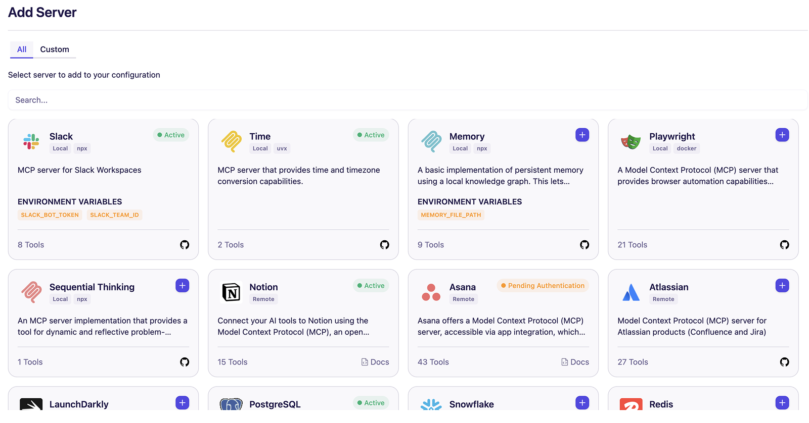Click the PostgreSQL card title
809x423 pixels.
[x=275, y=404]
